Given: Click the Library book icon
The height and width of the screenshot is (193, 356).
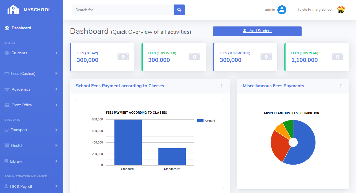Looking at the screenshot, I should pos(6,161).
